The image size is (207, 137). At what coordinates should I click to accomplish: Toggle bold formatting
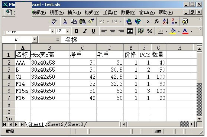[76, 31]
